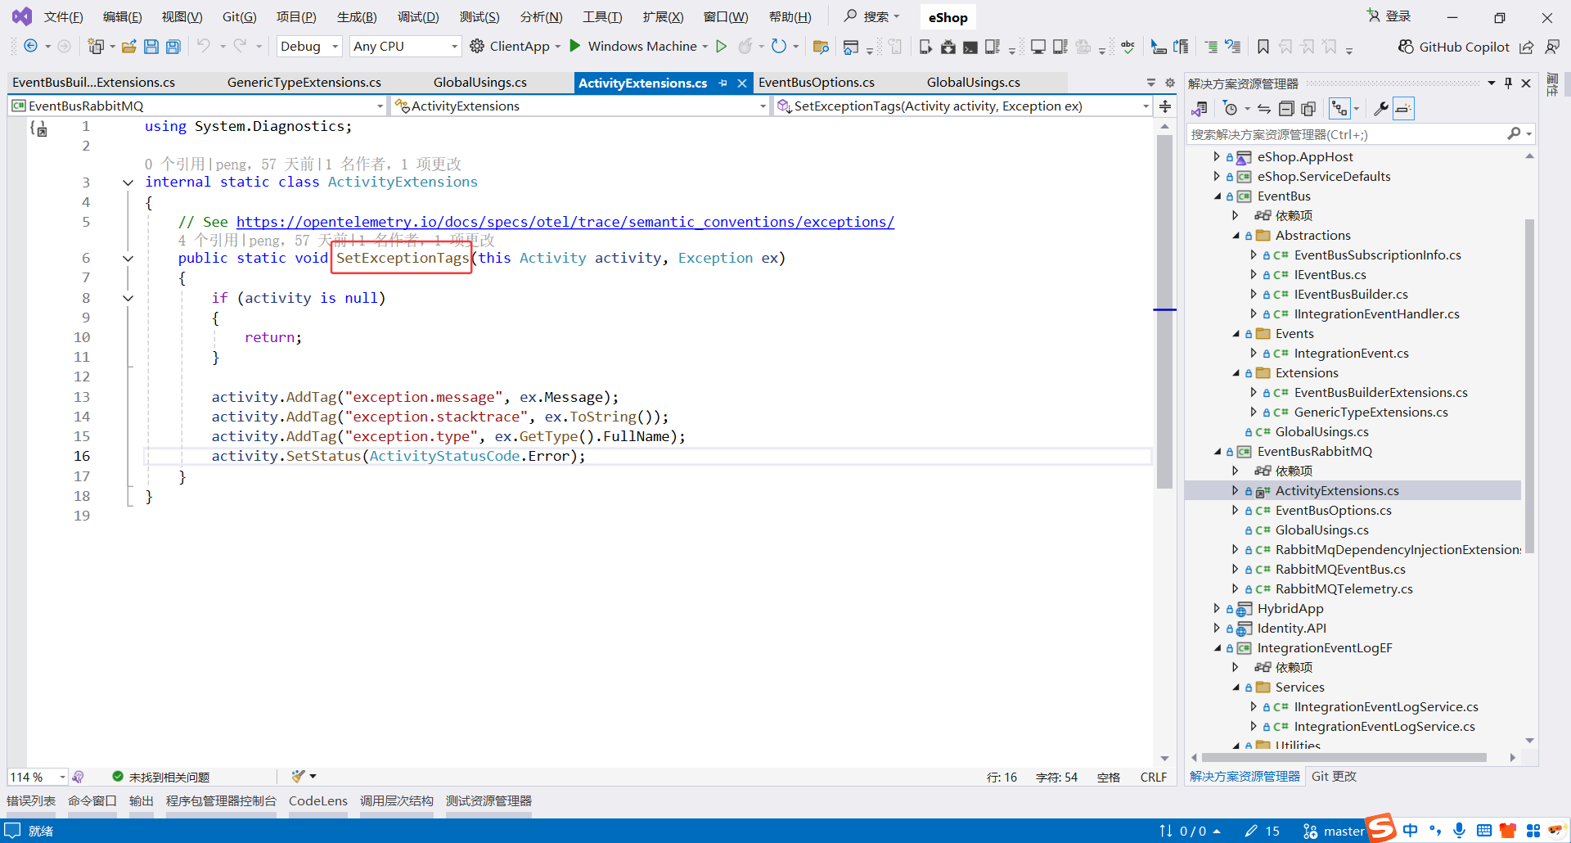Viewport: 1571px width, 843px height.
Task: Click the microphone icon in system tray
Action: (1460, 831)
